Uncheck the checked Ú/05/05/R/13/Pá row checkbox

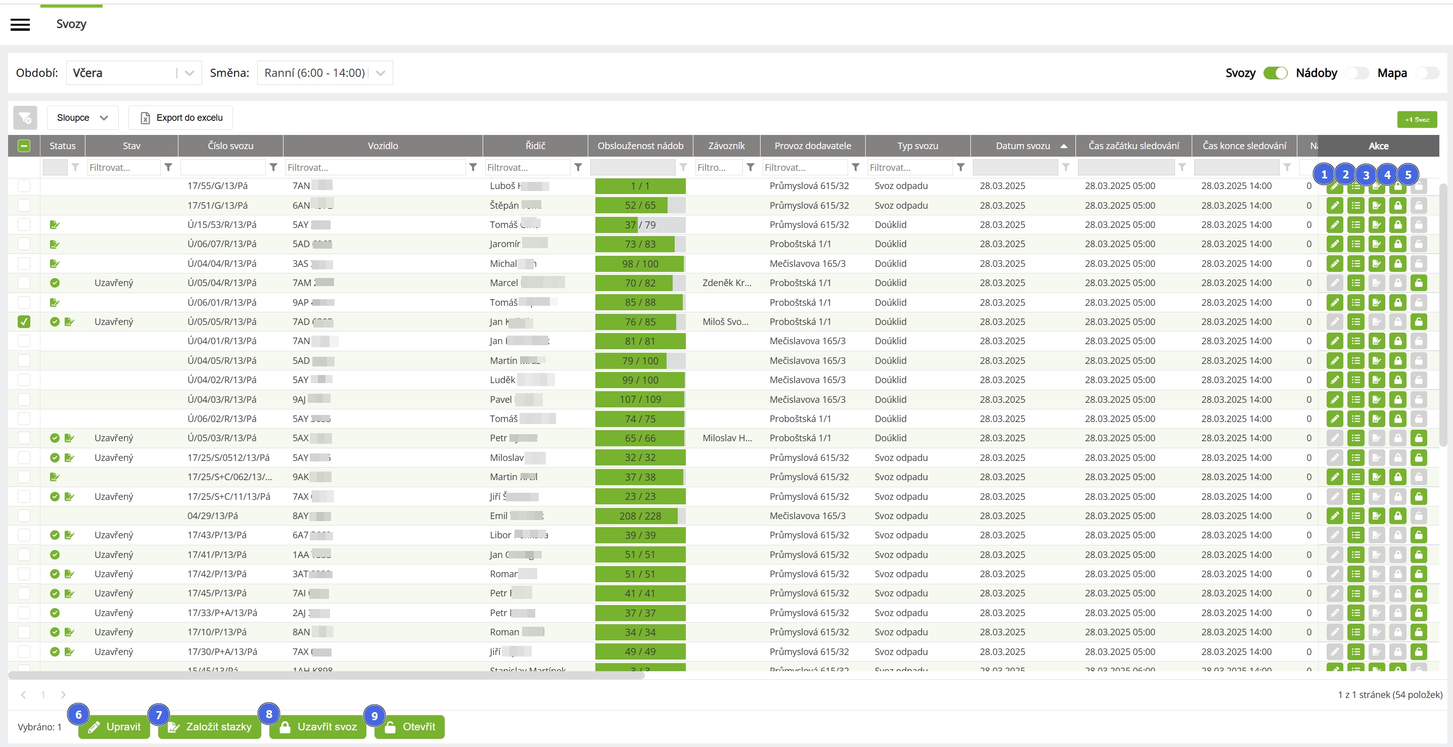(24, 321)
